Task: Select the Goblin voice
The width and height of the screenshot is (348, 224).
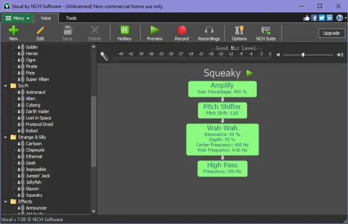Action: [x=32, y=47]
